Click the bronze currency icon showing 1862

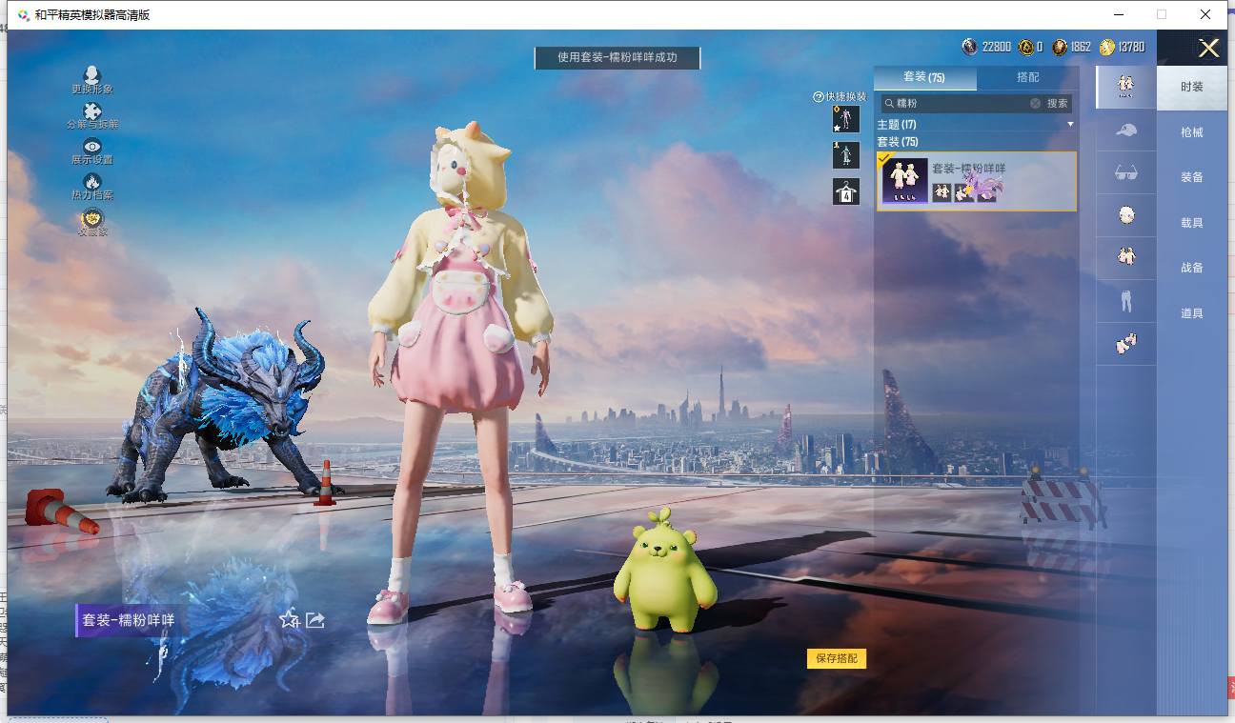tap(1060, 47)
